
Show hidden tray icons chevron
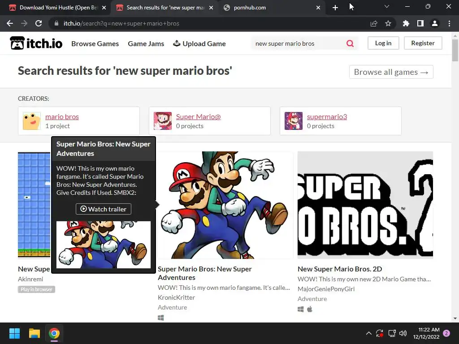[x=369, y=333]
